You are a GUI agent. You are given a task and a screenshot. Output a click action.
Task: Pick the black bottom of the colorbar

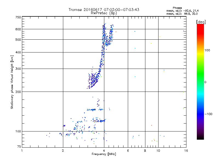coord(200,138)
